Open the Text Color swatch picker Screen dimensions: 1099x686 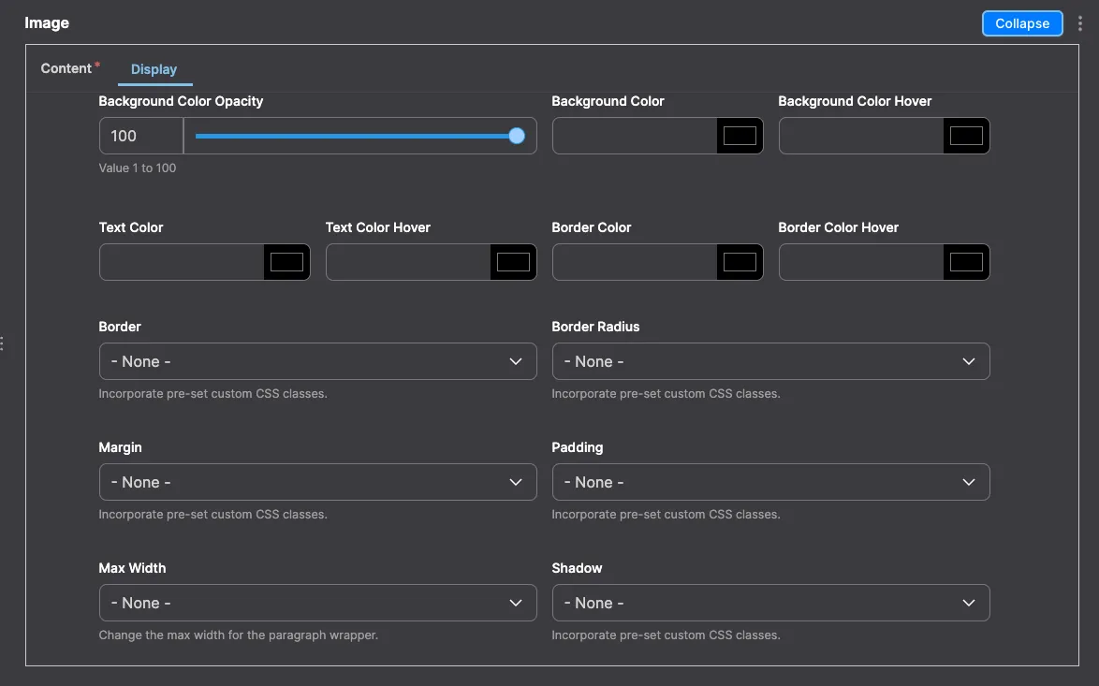tap(286, 262)
